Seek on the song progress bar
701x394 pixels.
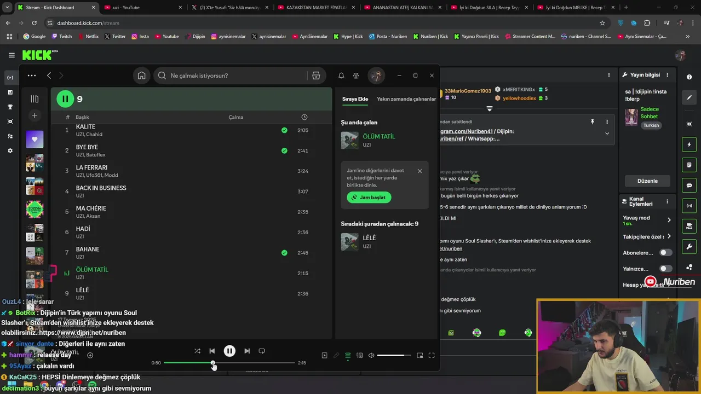point(229,363)
